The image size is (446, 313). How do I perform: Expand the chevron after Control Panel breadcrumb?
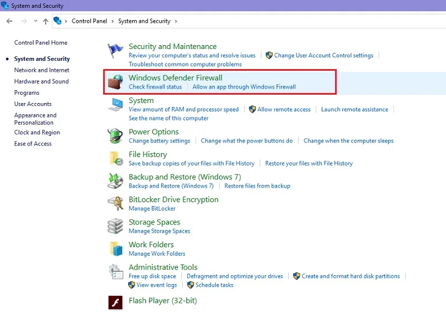pyautogui.click(x=113, y=21)
